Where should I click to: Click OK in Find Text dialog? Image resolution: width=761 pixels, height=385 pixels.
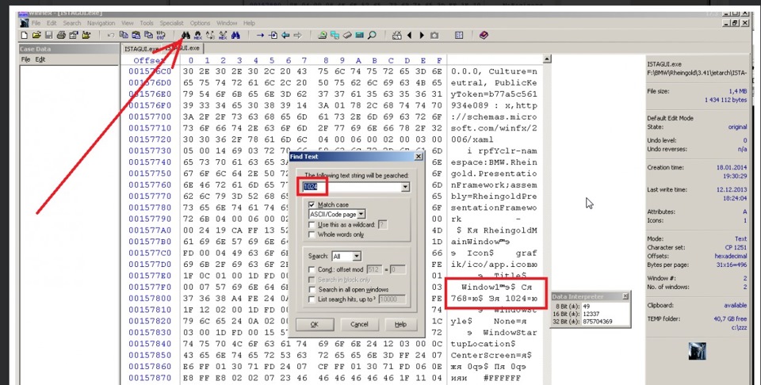(314, 324)
